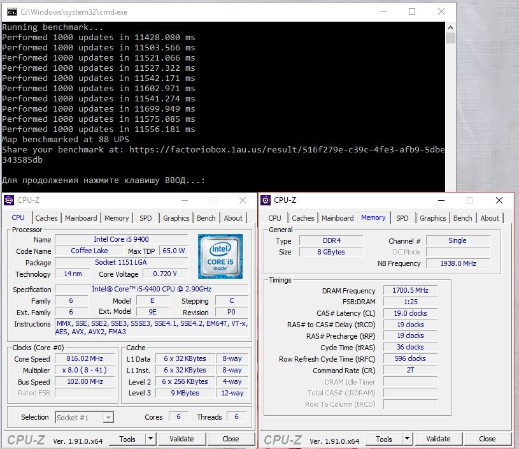Click the right CPU-Z window app icon
The width and height of the screenshot is (519, 449).
pyautogui.click(x=266, y=200)
